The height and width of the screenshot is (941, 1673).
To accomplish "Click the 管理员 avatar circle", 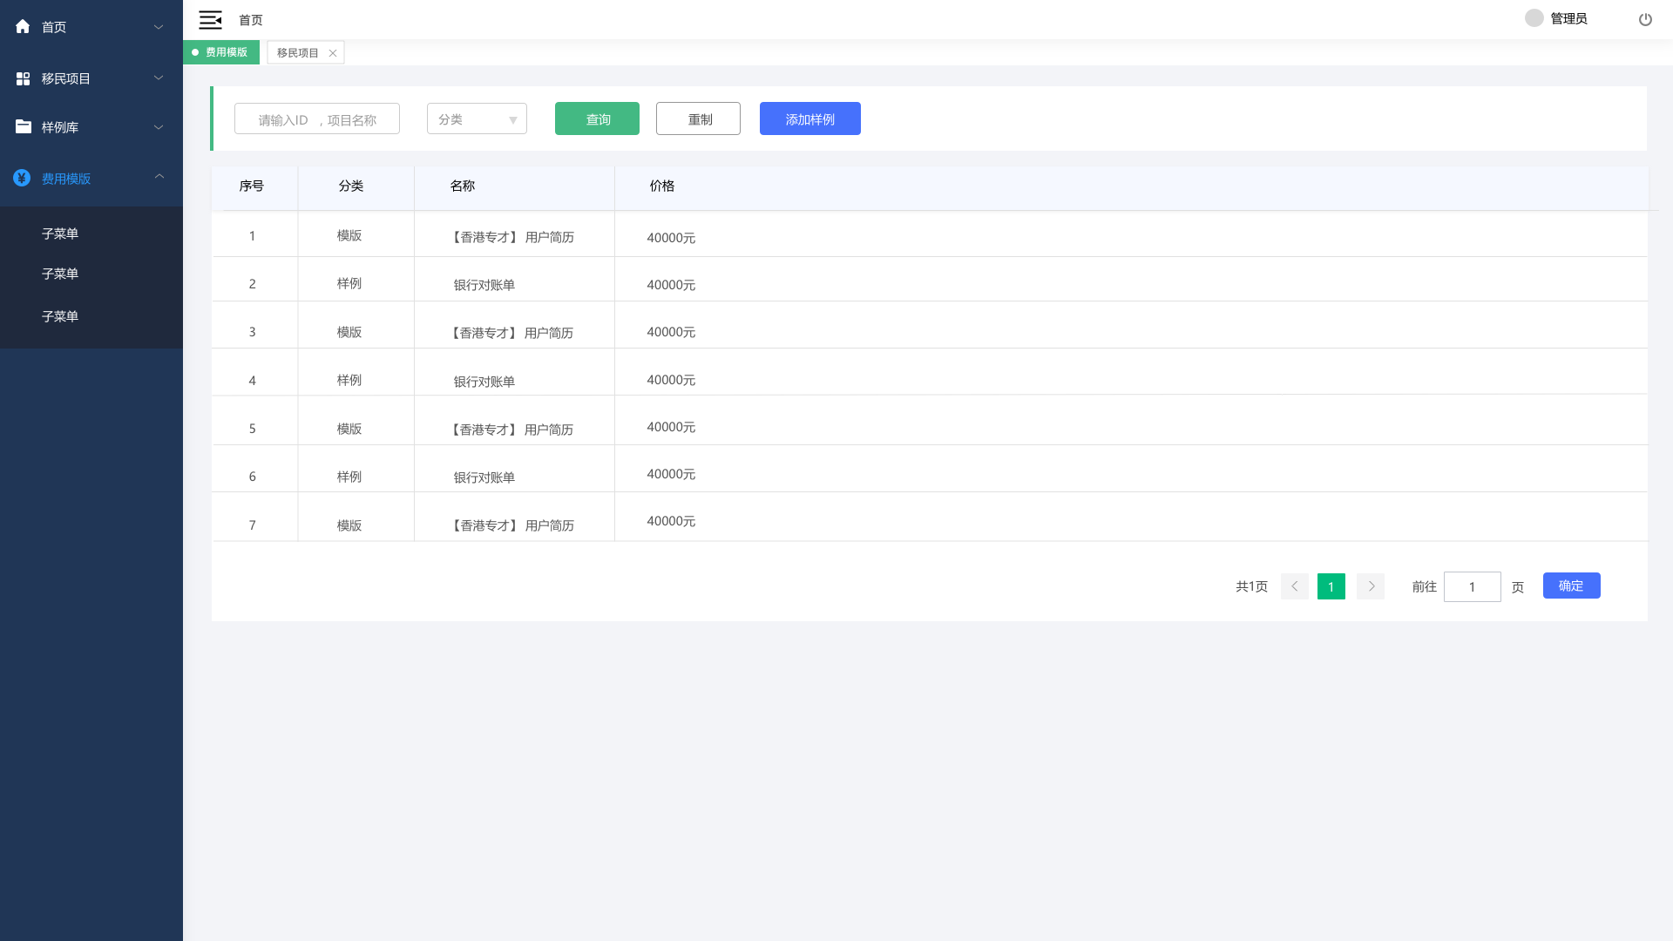I will point(1534,18).
